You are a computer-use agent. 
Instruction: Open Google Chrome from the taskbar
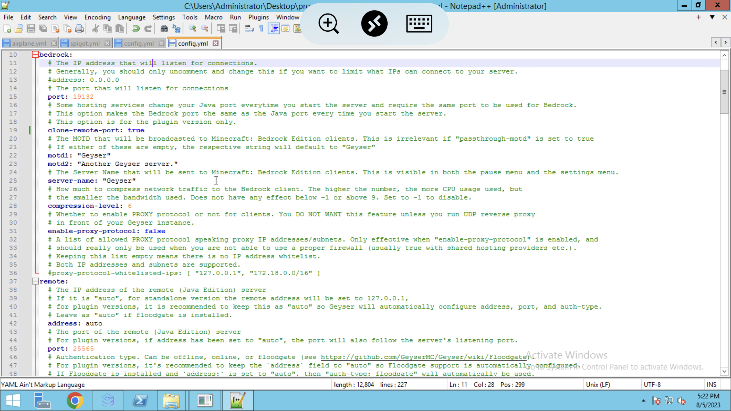[75, 401]
